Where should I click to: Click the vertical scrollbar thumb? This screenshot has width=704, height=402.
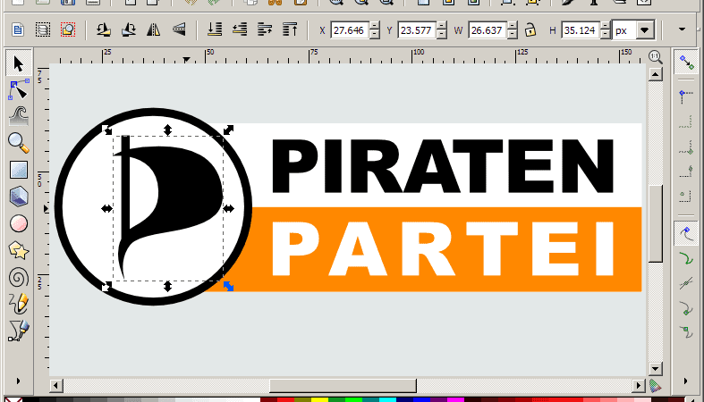pyautogui.click(x=656, y=223)
